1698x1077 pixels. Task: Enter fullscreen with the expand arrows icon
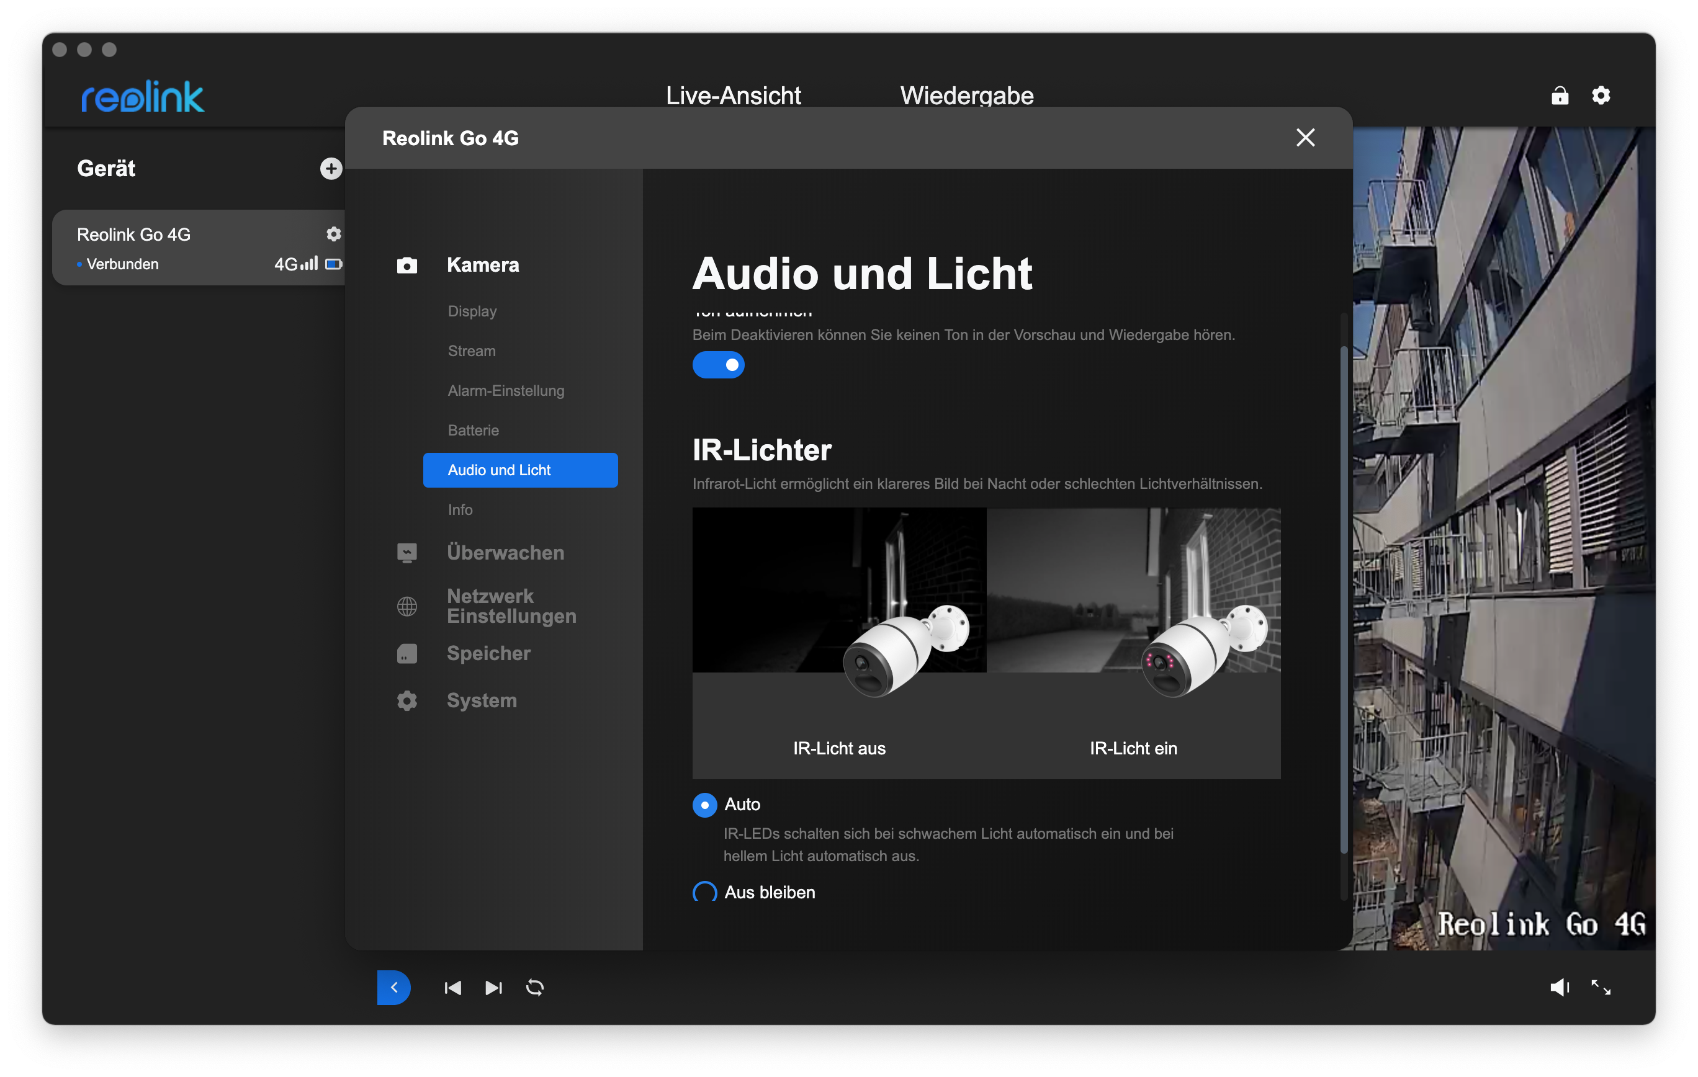click(x=1601, y=988)
